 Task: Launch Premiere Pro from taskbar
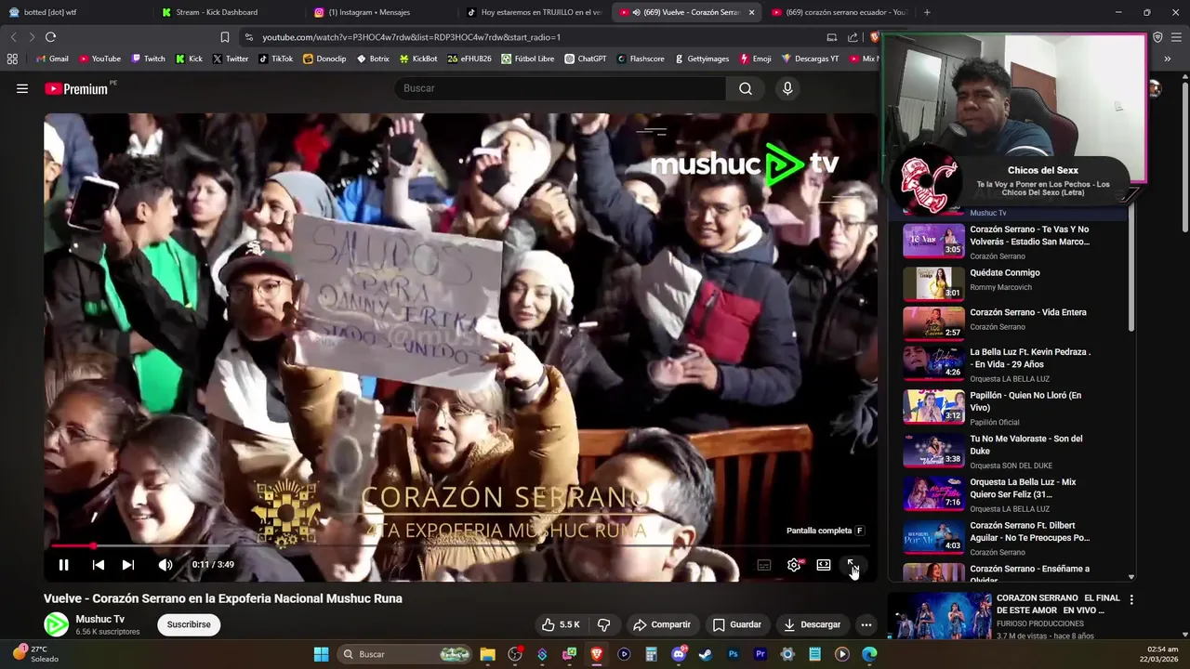pyautogui.click(x=760, y=654)
